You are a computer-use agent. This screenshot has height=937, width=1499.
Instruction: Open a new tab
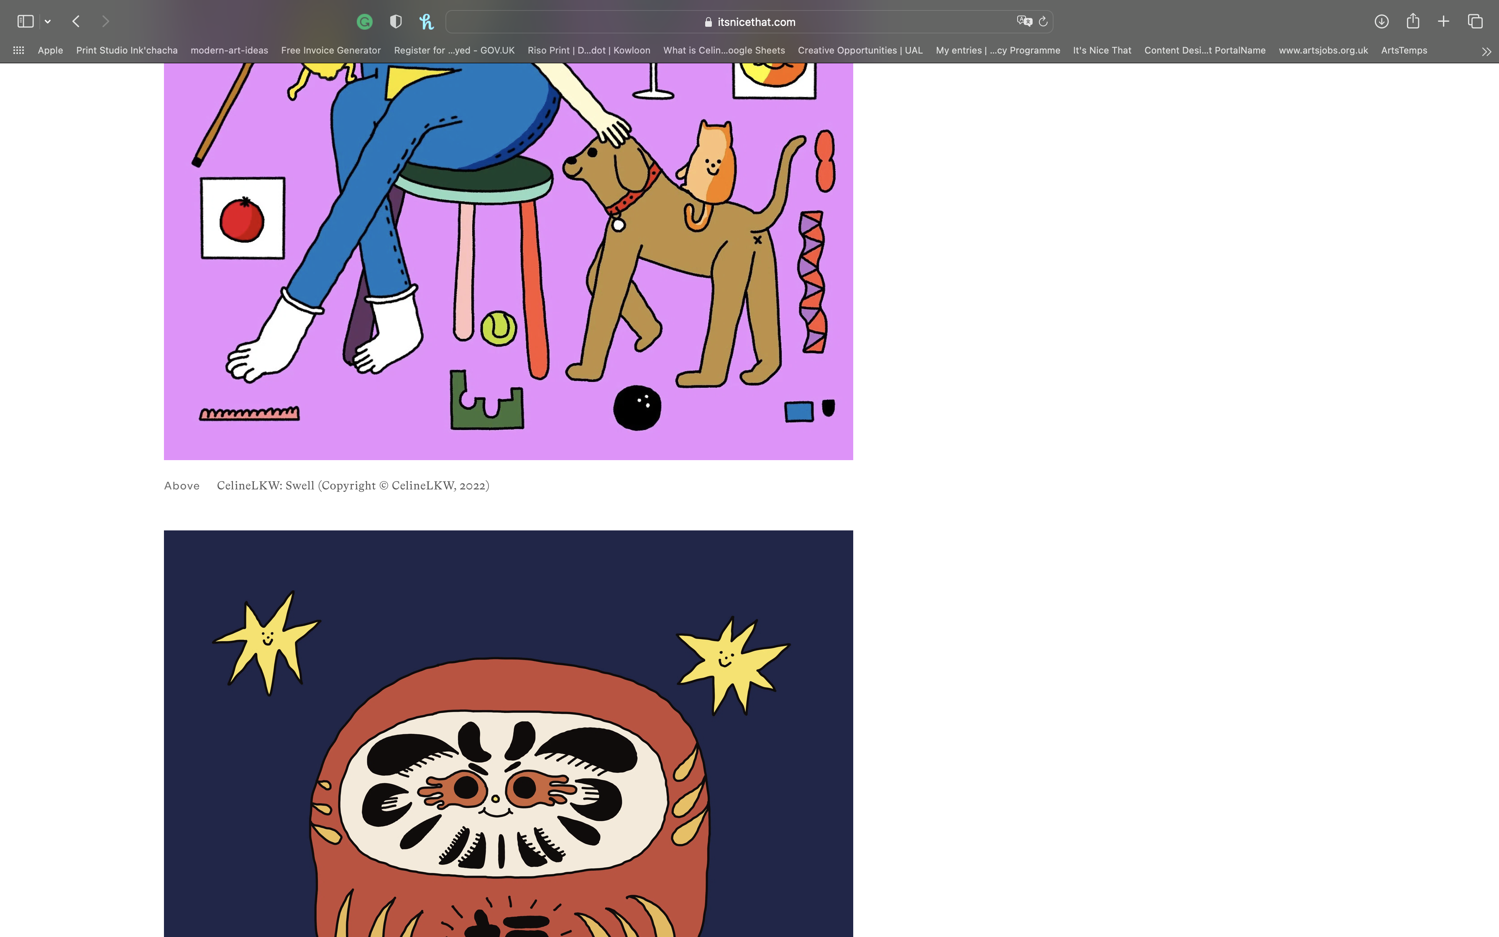[1443, 22]
